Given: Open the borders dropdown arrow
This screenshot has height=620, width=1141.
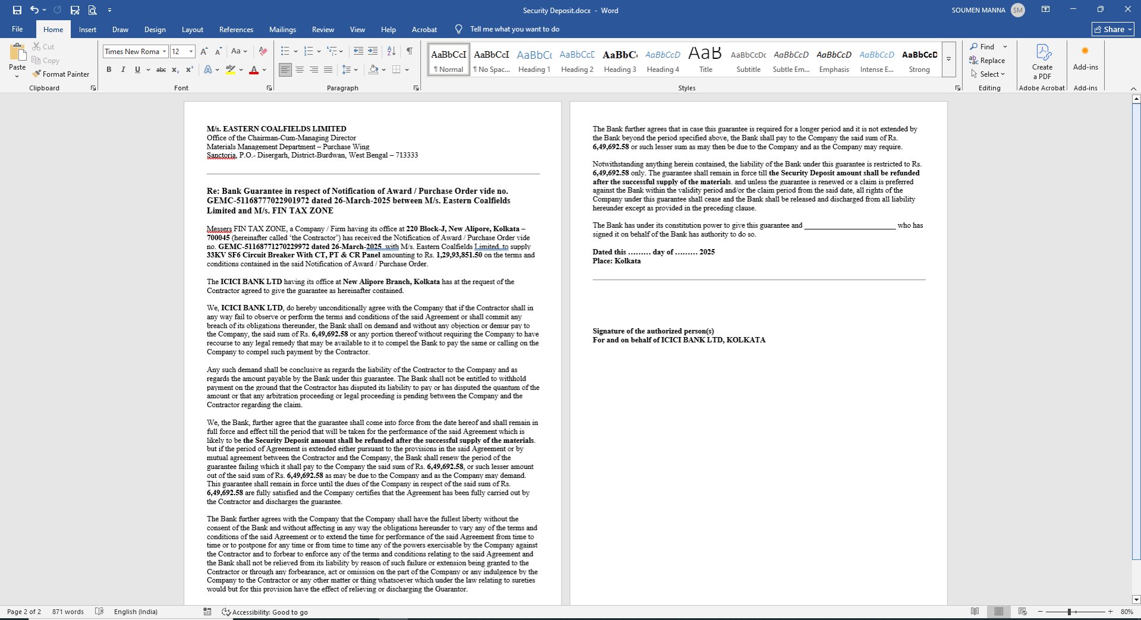Looking at the screenshot, I should tap(407, 70).
